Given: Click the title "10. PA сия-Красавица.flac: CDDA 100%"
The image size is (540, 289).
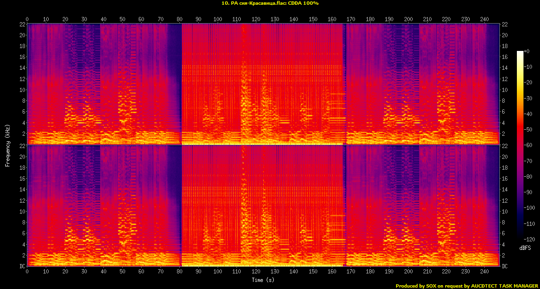Looking at the screenshot, I should pyautogui.click(x=270, y=3).
